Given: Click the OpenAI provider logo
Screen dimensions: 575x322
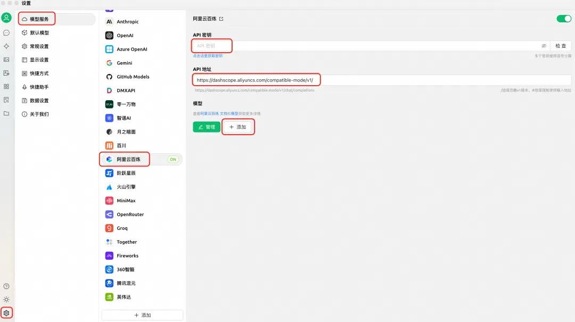Looking at the screenshot, I should coord(109,35).
